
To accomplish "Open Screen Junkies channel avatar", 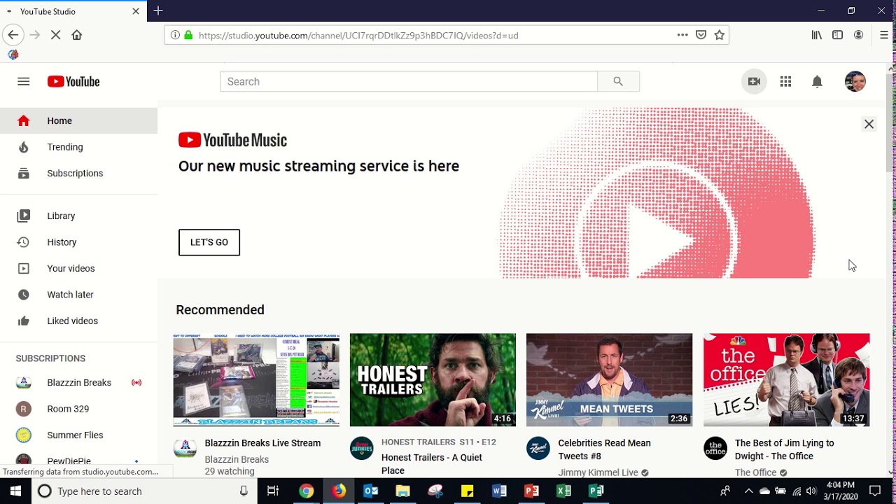I will coord(362,449).
